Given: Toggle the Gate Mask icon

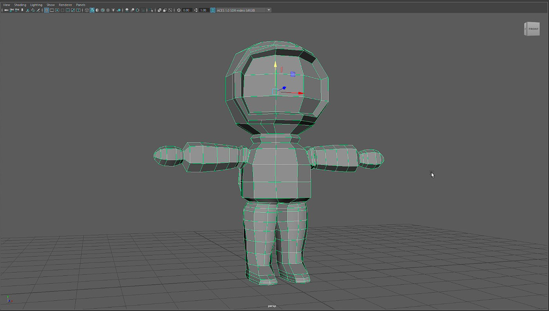Looking at the screenshot, I should (x=62, y=10).
